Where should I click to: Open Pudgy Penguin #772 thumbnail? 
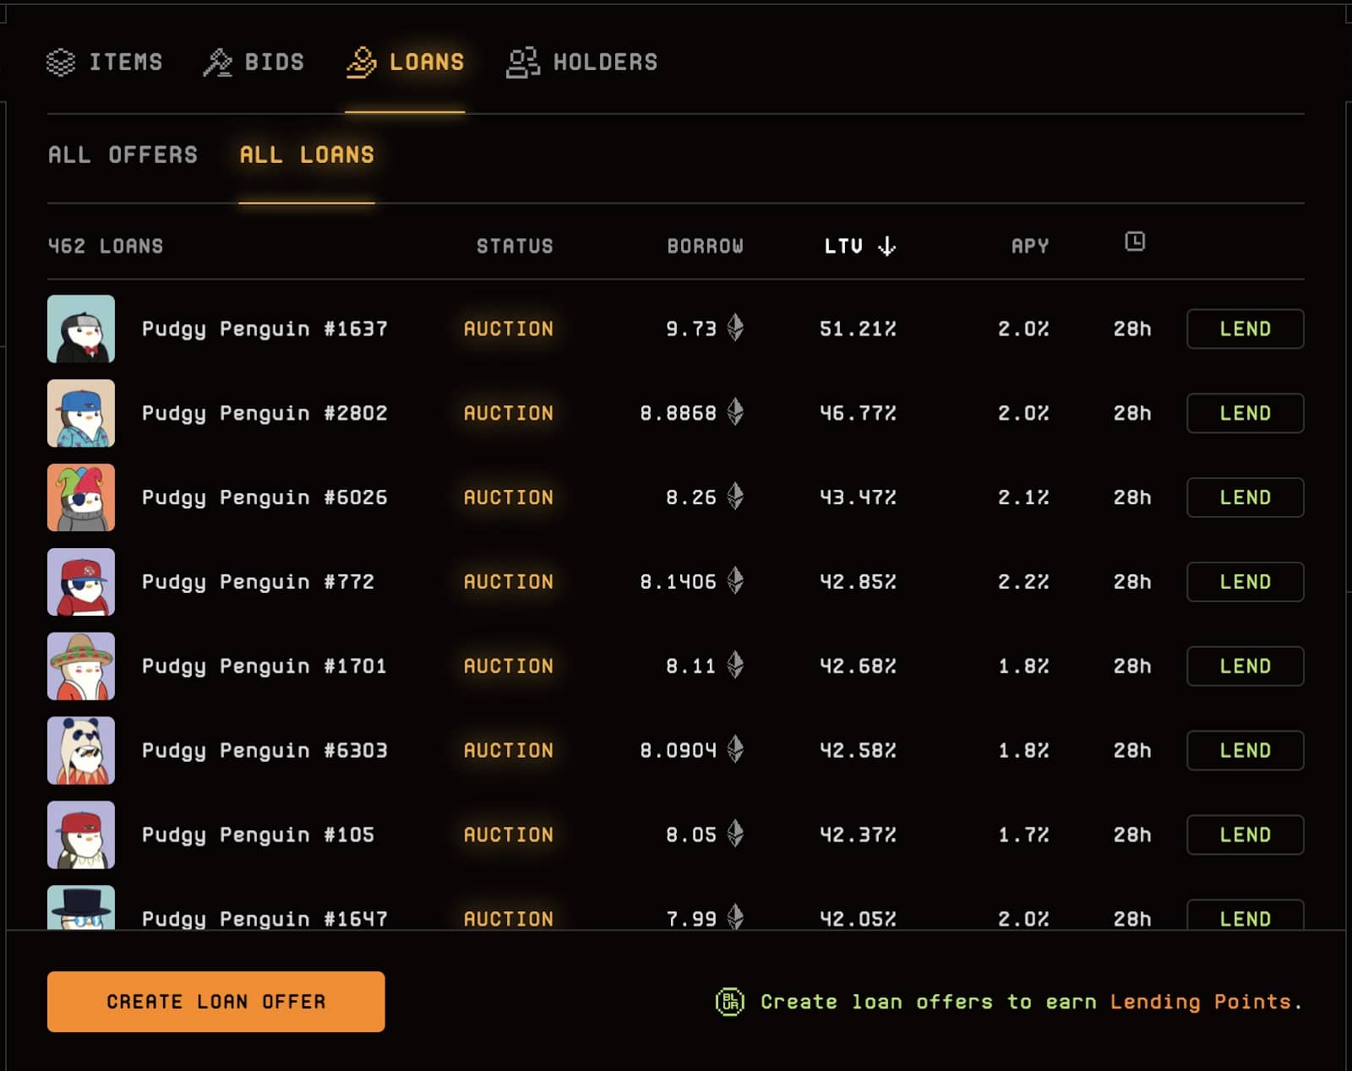coord(81,582)
